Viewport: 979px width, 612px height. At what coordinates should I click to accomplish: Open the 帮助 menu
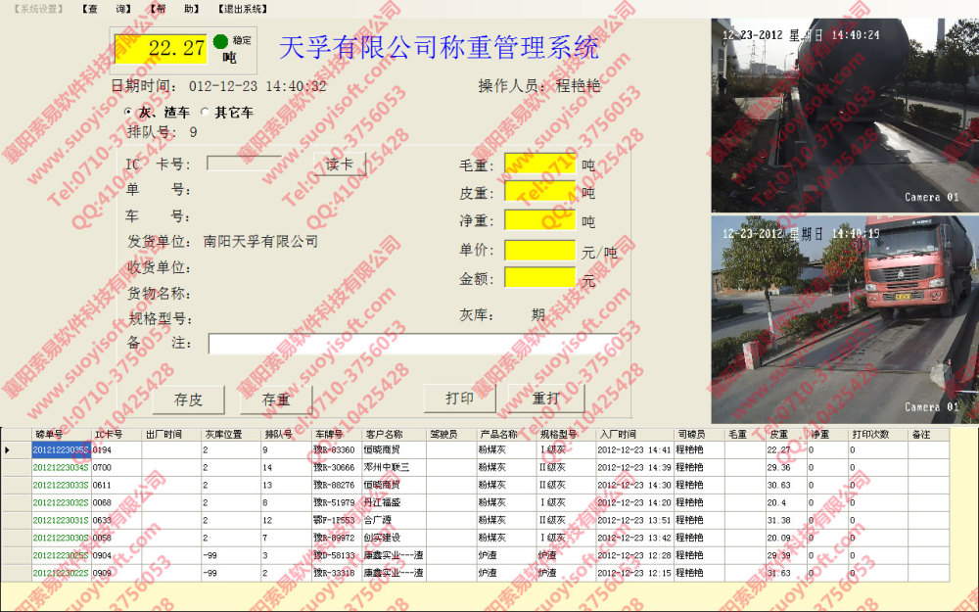[x=175, y=9]
